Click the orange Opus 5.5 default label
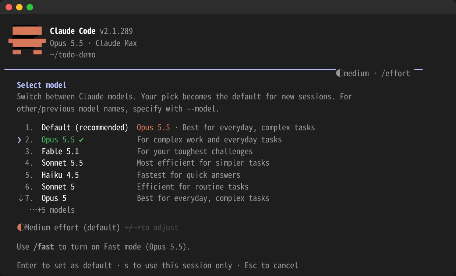The image size is (456, 276). click(x=153, y=128)
